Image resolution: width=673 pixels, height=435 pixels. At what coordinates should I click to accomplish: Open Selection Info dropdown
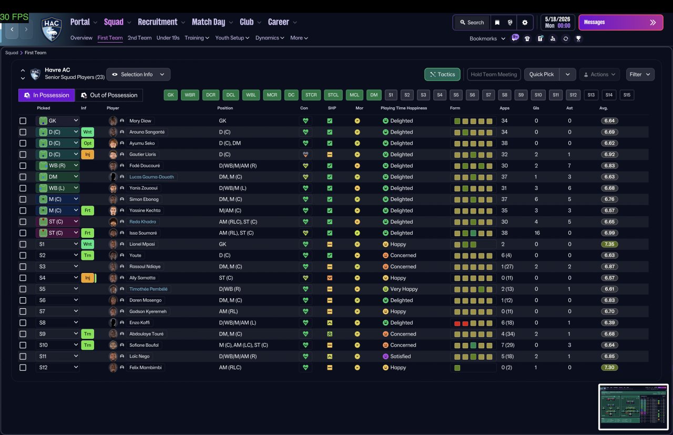138,74
